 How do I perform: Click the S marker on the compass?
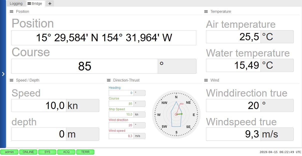tap(176, 132)
